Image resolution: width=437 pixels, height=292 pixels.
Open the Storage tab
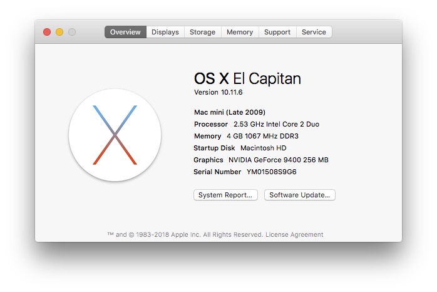203,32
